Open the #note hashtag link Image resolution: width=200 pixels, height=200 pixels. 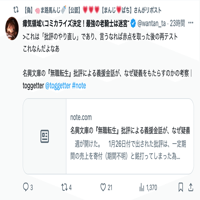point(79,85)
